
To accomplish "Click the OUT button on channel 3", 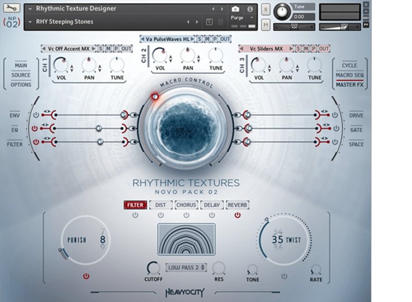I will (x=324, y=49).
